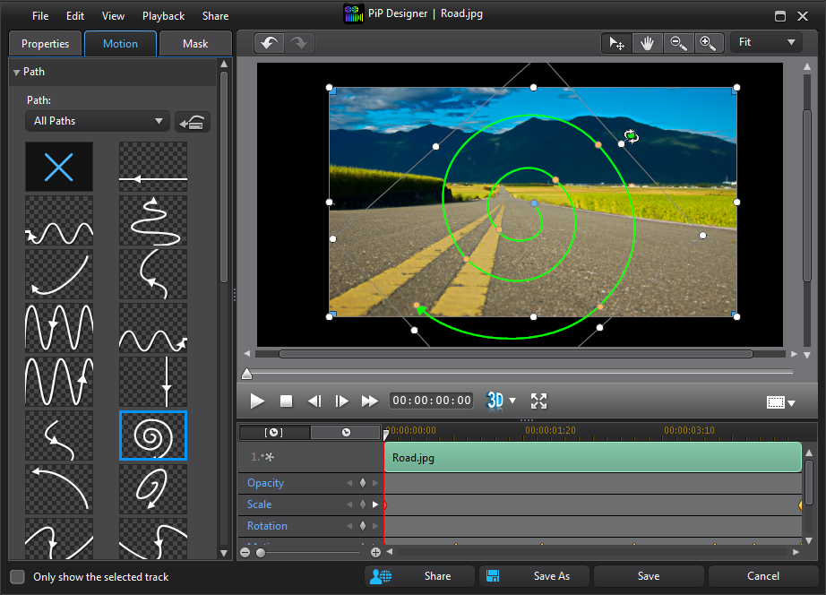The image size is (826, 595).
Task: Click the fullscreen preview icon
Action: point(538,401)
